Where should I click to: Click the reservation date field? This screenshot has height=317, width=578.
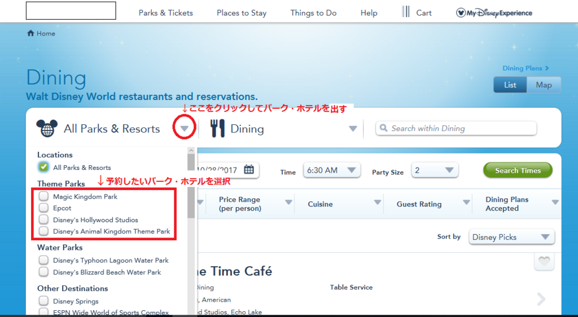(228, 170)
